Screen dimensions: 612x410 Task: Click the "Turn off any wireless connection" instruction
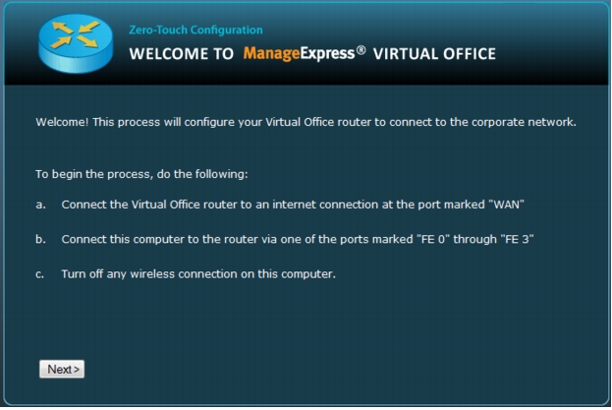click(x=198, y=274)
